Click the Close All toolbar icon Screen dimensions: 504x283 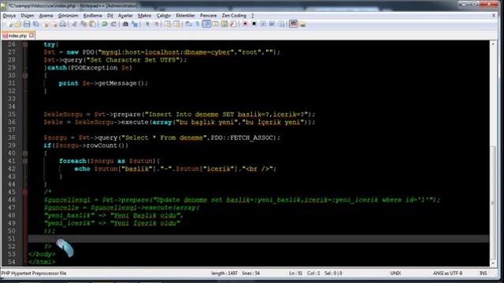(x=54, y=24)
